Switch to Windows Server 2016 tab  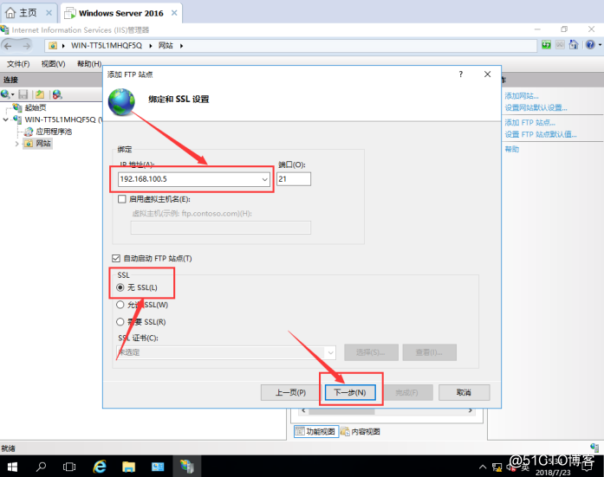click(121, 13)
